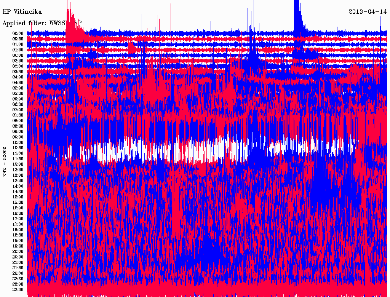The height and width of the screenshot is (297, 390).
Task: Click the 19:30 time label
Action: pyautogui.click(x=18, y=246)
